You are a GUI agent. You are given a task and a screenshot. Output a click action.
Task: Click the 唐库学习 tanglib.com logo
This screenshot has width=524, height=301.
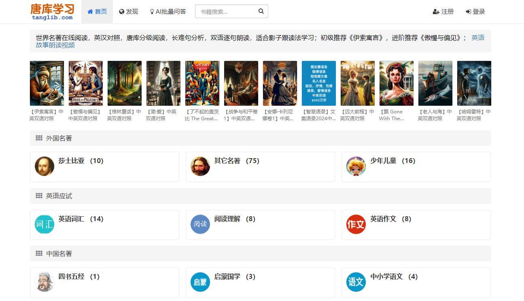point(53,12)
